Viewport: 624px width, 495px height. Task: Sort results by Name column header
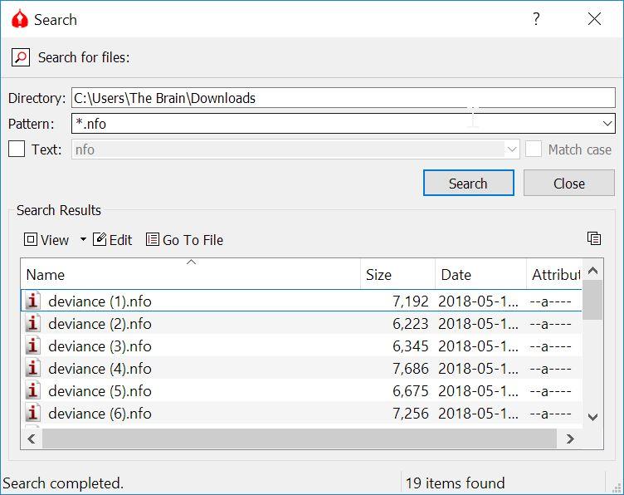[191, 275]
